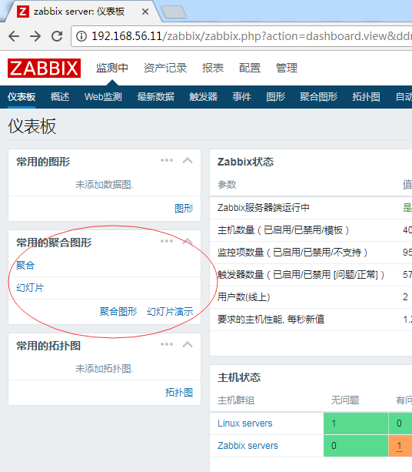Click the 'Zabbix服务器端运行中' row label

point(264,208)
